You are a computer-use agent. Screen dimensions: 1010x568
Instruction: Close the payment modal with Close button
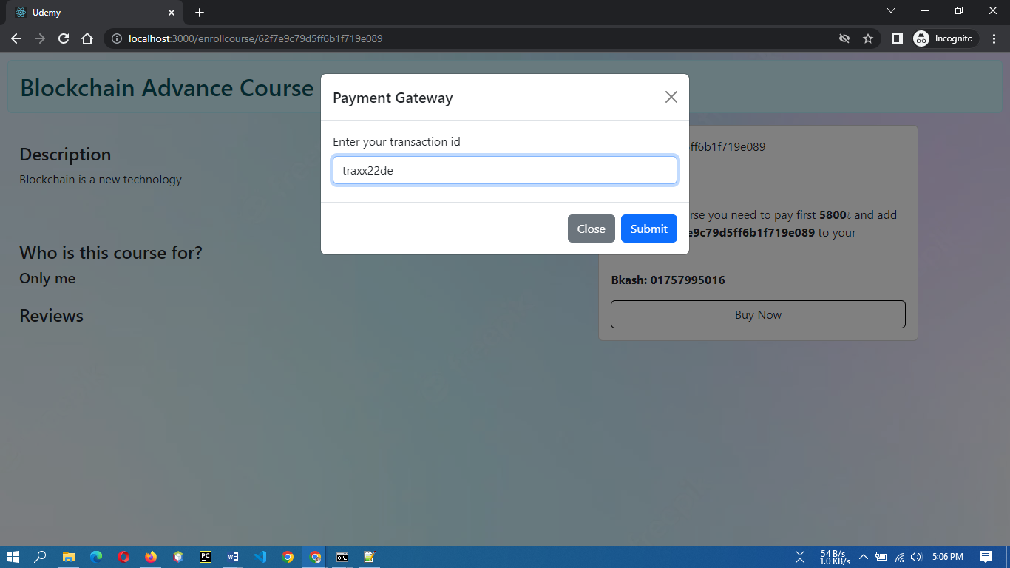[x=591, y=229]
